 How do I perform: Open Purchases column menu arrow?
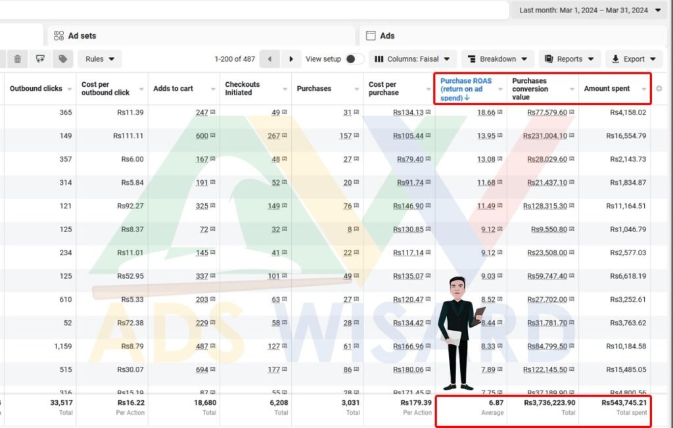[x=356, y=89]
